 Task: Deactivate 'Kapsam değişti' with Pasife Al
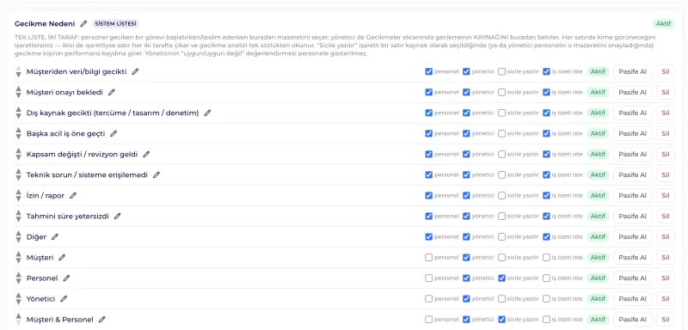[x=632, y=154]
